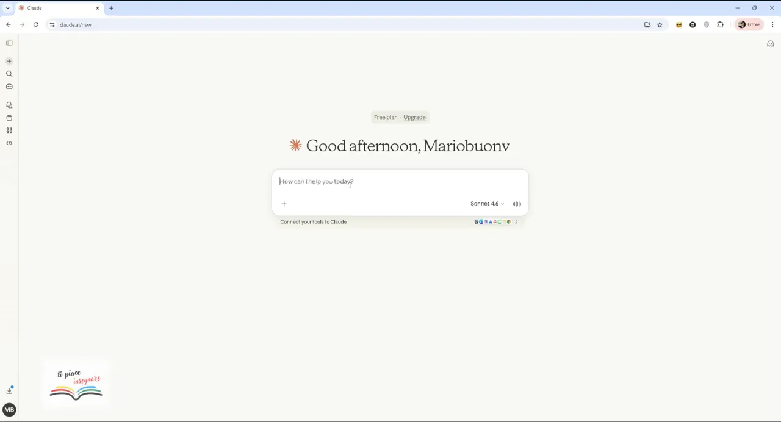The width and height of the screenshot is (781, 422).
Task: Go back with browser back arrow
Action: (9, 25)
